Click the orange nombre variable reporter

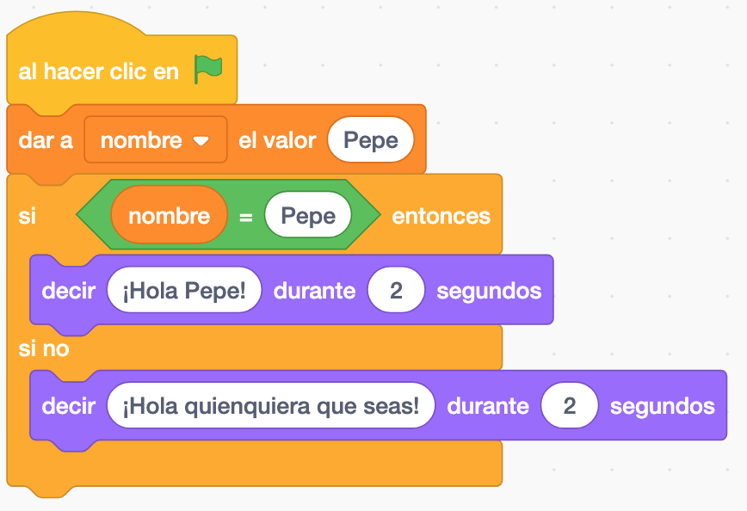(169, 215)
